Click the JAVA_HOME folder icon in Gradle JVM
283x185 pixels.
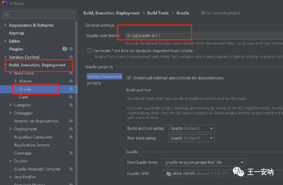[169, 174]
